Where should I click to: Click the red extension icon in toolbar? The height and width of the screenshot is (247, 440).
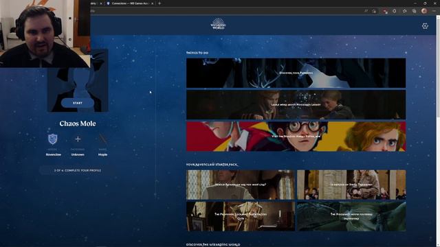click(x=385, y=11)
